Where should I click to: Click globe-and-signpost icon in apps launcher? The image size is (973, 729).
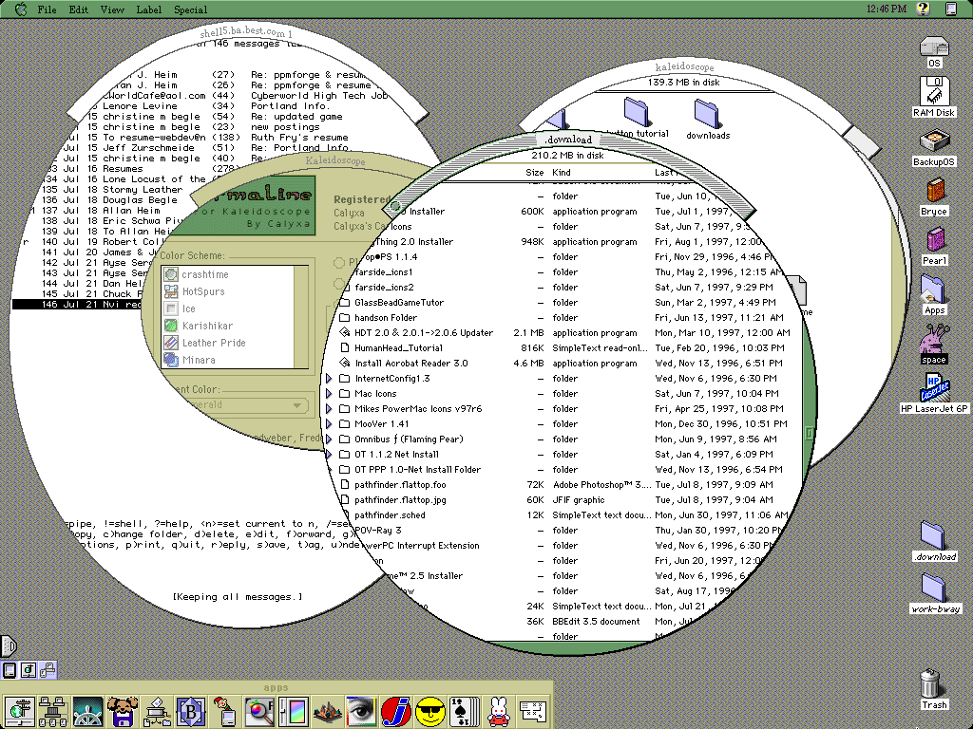point(20,711)
